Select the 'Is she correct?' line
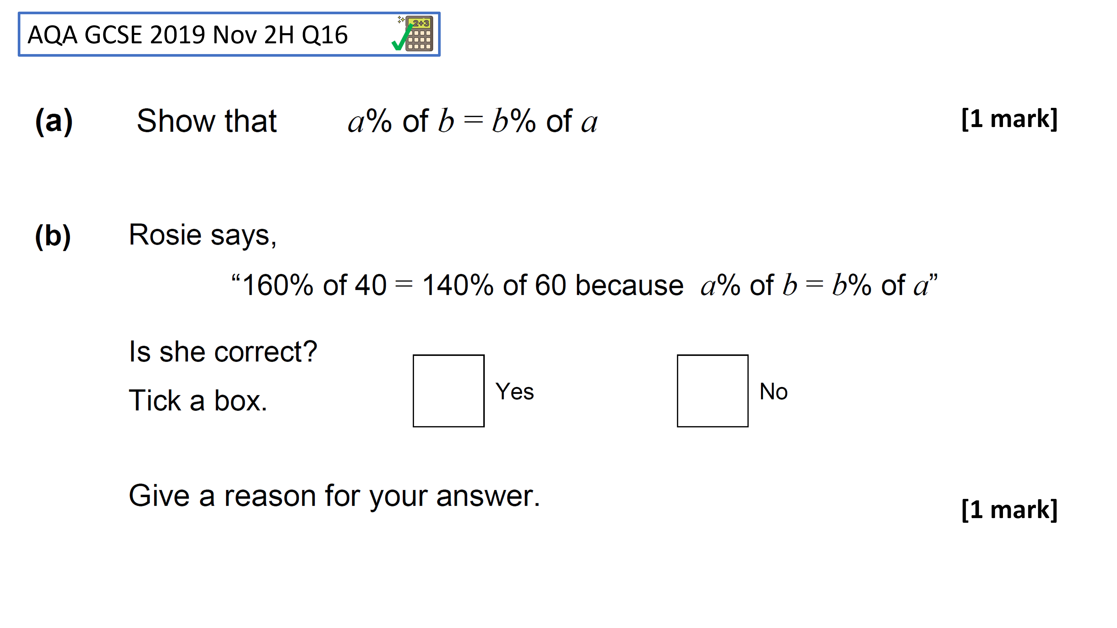 (x=223, y=352)
